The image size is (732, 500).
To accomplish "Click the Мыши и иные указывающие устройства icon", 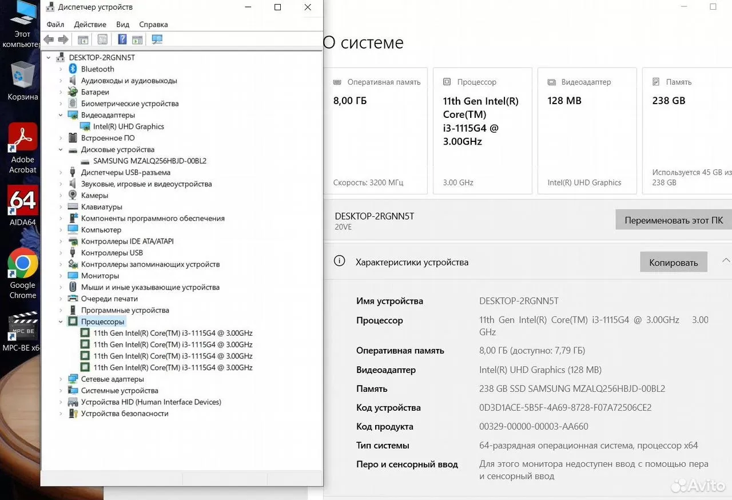I will [x=73, y=287].
